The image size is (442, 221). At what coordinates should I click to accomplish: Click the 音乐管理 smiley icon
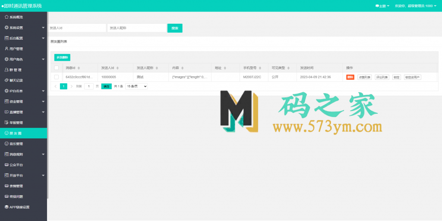pyautogui.click(x=6, y=144)
